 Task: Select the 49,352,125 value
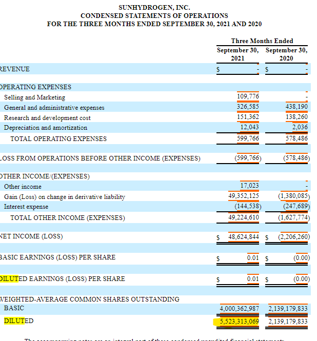pyautogui.click(x=244, y=196)
